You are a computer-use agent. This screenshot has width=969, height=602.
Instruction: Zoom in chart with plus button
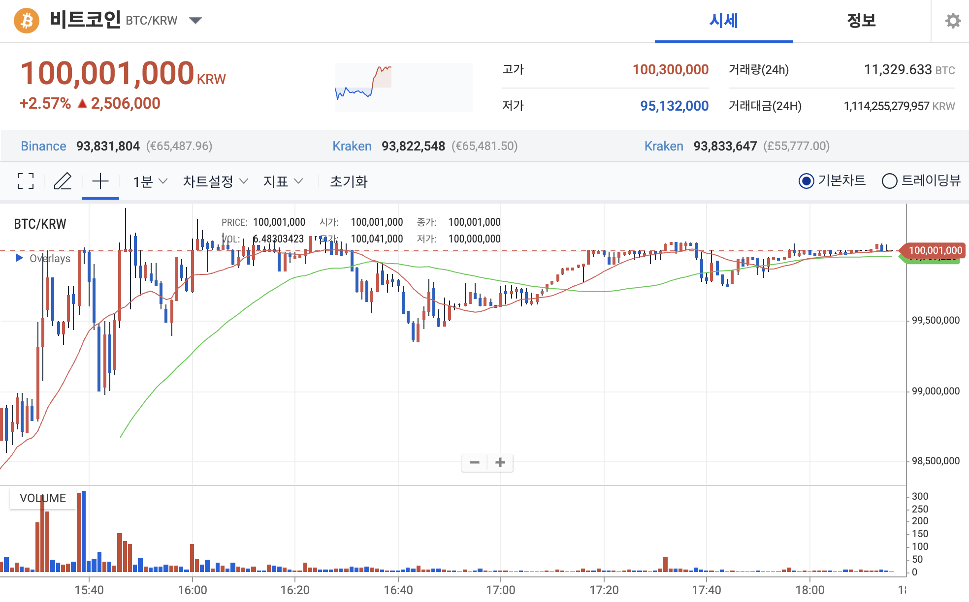pyautogui.click(x=500, y=462)
